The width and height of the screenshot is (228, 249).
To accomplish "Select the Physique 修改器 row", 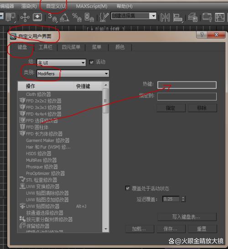I will click(x=60, y=167).
